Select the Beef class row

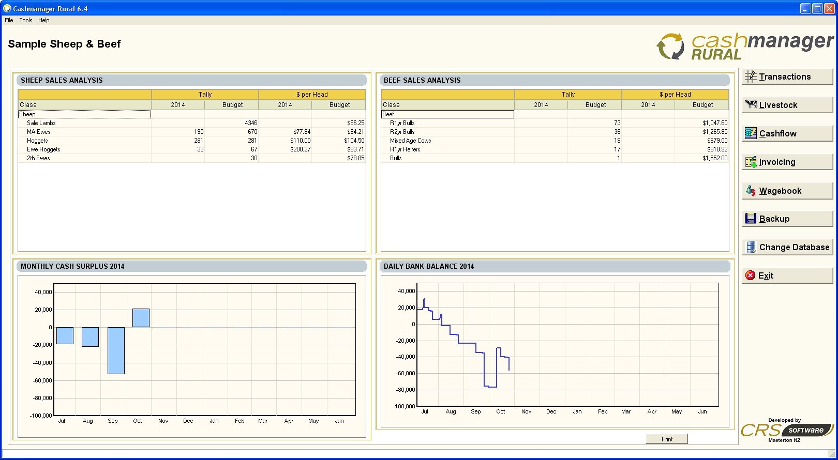click(555, 114)
